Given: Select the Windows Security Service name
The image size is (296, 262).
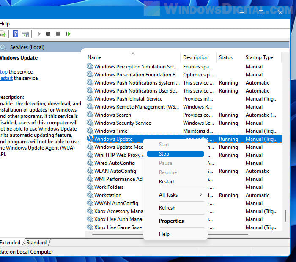Looking at the screenshot, I should (123, 123).
